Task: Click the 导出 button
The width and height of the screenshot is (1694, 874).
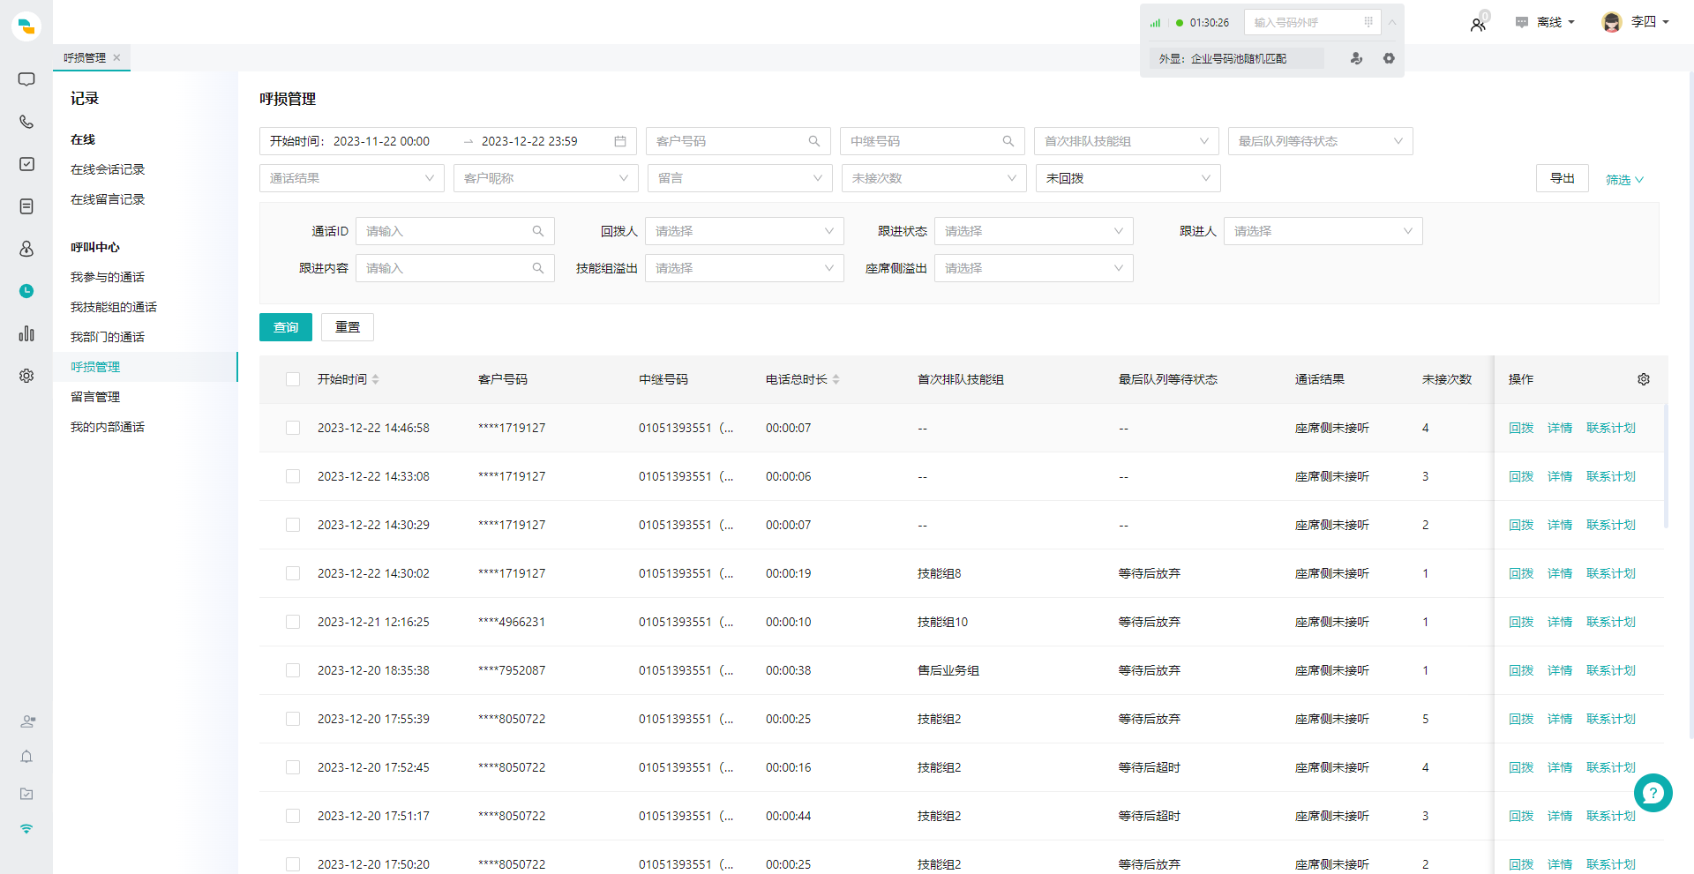Action: tap(1563, 178)
